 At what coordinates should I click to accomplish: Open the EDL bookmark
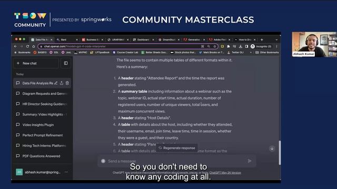[54, 52]
